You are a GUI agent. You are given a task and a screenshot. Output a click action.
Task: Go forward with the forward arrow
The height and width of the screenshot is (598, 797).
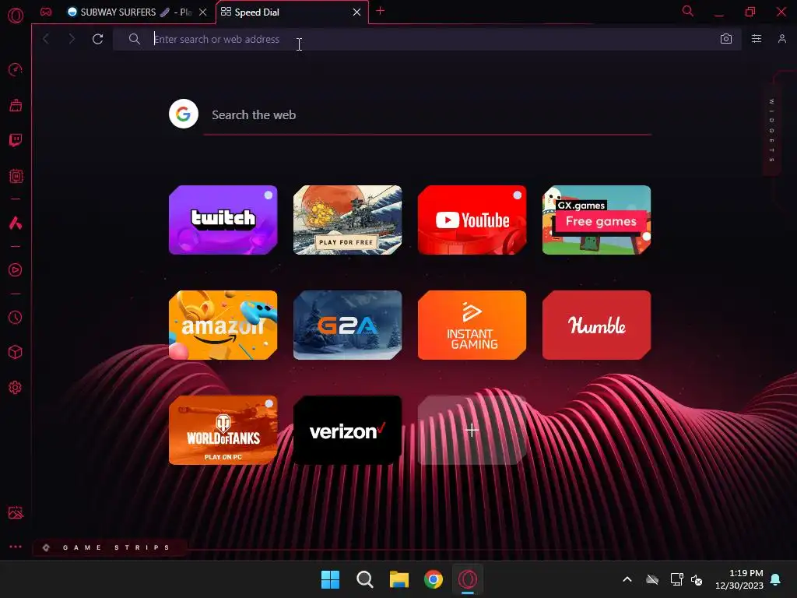click(72, 39)
